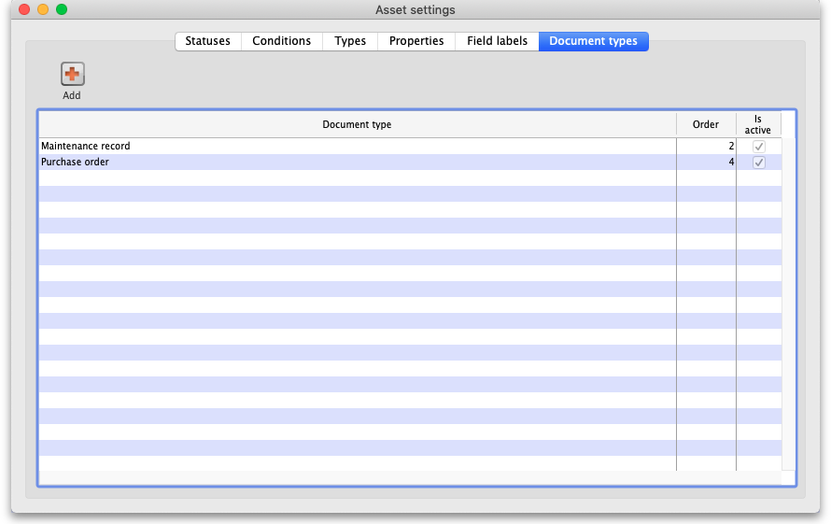Sort by Document type column header
Image resolution: width=831 pixels, height=524 pixels.
pos(357,125)
